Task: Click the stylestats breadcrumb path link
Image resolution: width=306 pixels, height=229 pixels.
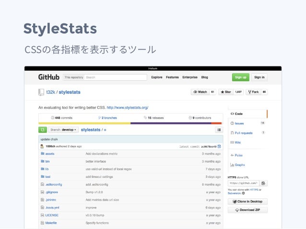Action: click(91, 130)
